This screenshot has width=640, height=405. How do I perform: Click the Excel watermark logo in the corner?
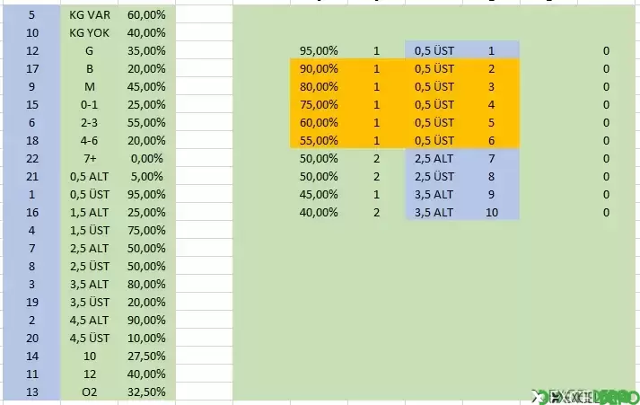pos(585,397)
